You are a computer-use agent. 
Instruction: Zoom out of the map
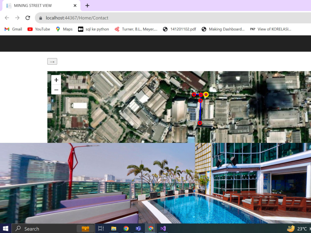click(56, 90)
